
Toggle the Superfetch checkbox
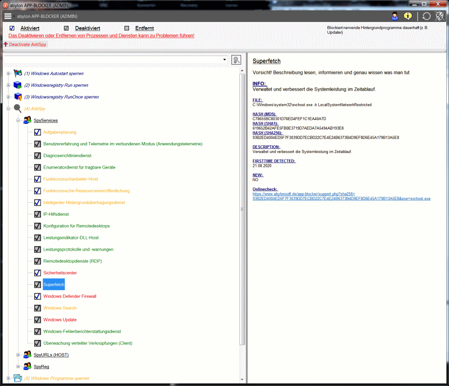[38, 285]
